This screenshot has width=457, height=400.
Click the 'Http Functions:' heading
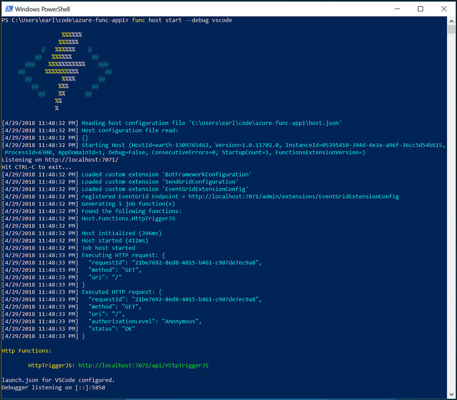(27, 351)
